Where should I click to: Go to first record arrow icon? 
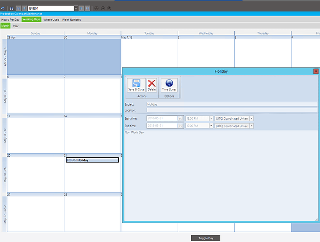[x=18, y=8]
